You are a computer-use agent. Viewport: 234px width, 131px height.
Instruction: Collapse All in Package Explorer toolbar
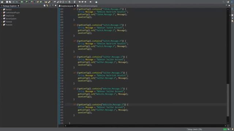[x=45, y=6]
